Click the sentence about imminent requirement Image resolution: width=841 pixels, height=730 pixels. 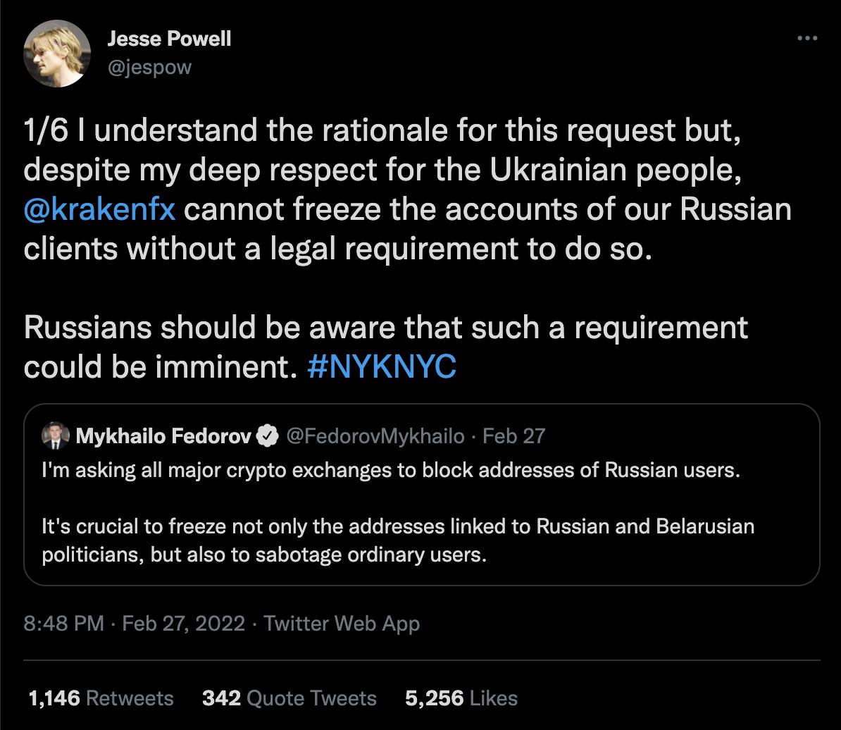tap(385, 328)
